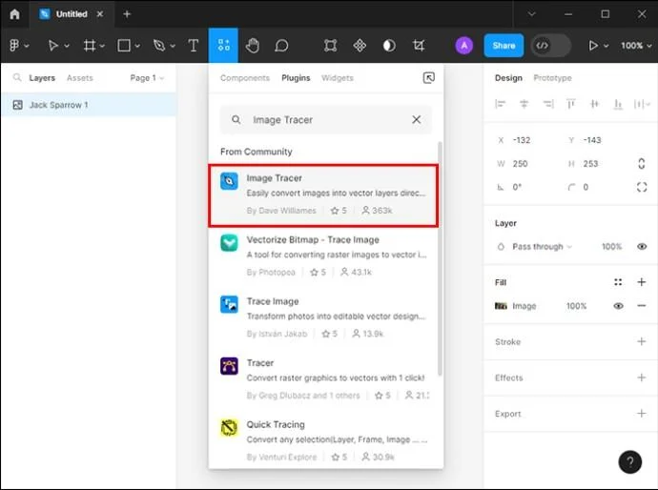Select the Pen tool
658x490 pixels.
pyautogui.click(x=159, y=46)
